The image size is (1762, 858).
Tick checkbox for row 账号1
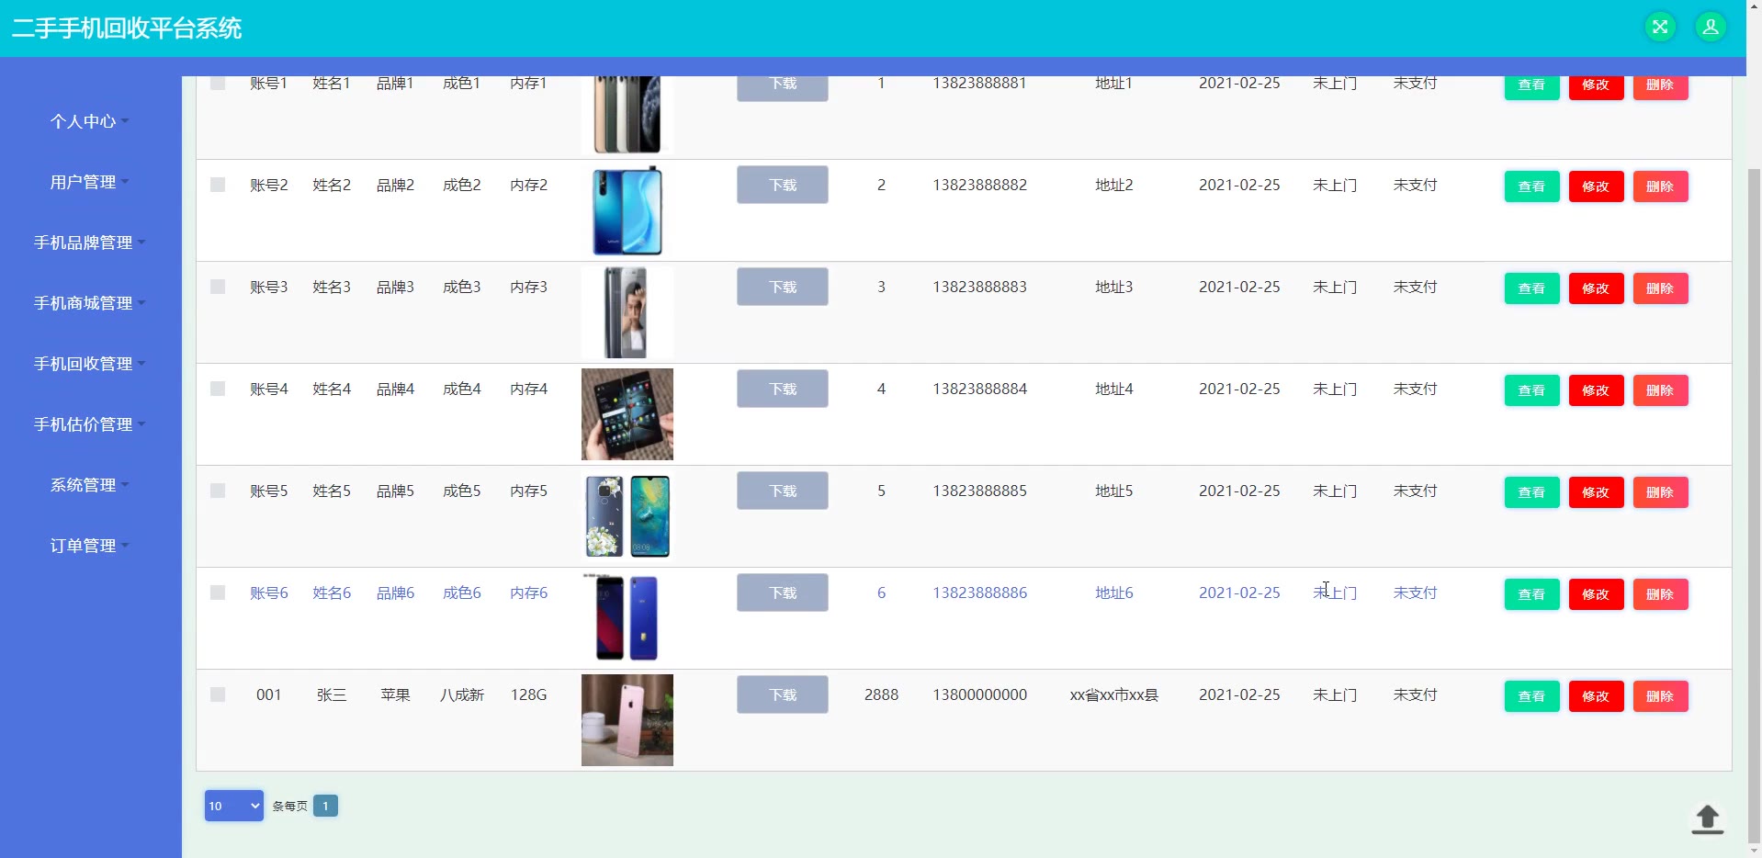click(x=218, y=84)
